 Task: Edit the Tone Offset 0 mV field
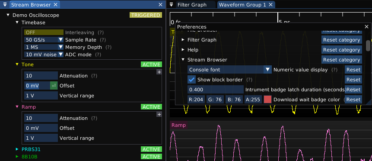[37, 86]
